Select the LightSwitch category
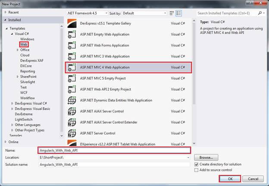The image size is (269, 186). point(24,119)
